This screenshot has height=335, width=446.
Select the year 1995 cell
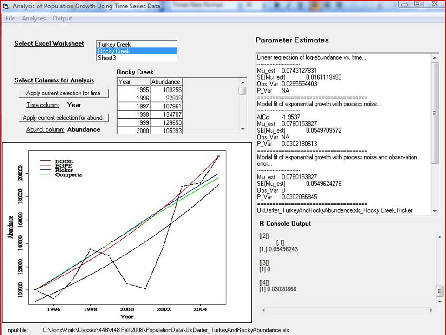(133, 90)
